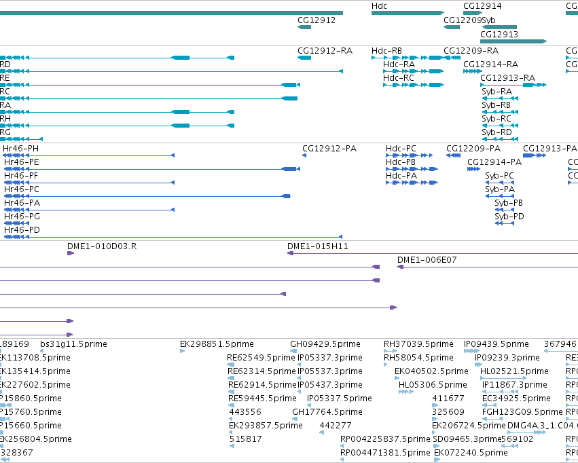Open EST RE62549.5prime
The width and height of the screenshot is (578, 463).
pos(261,358)
